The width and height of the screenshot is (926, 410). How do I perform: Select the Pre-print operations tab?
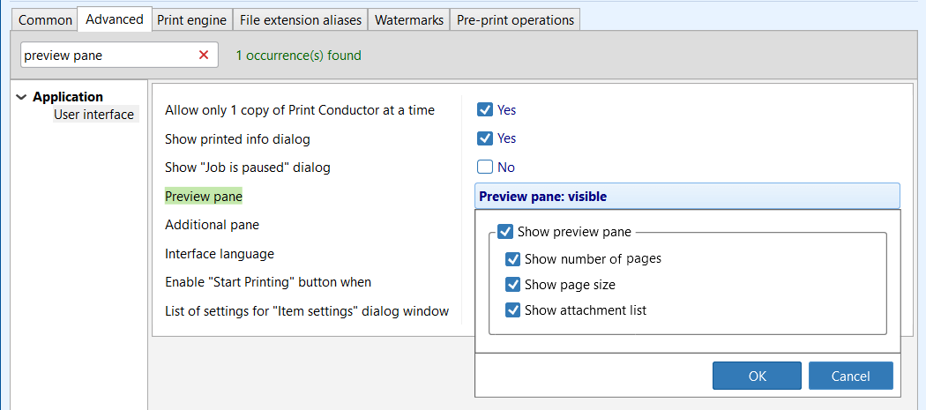coord(515,19)
